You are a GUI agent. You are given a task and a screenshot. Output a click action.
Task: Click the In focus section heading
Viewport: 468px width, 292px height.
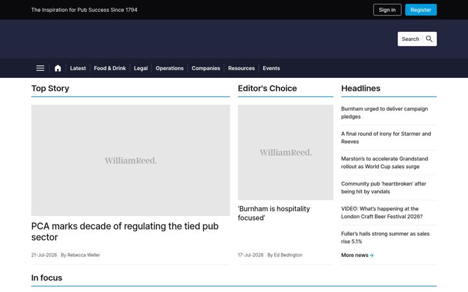(47, 278)
